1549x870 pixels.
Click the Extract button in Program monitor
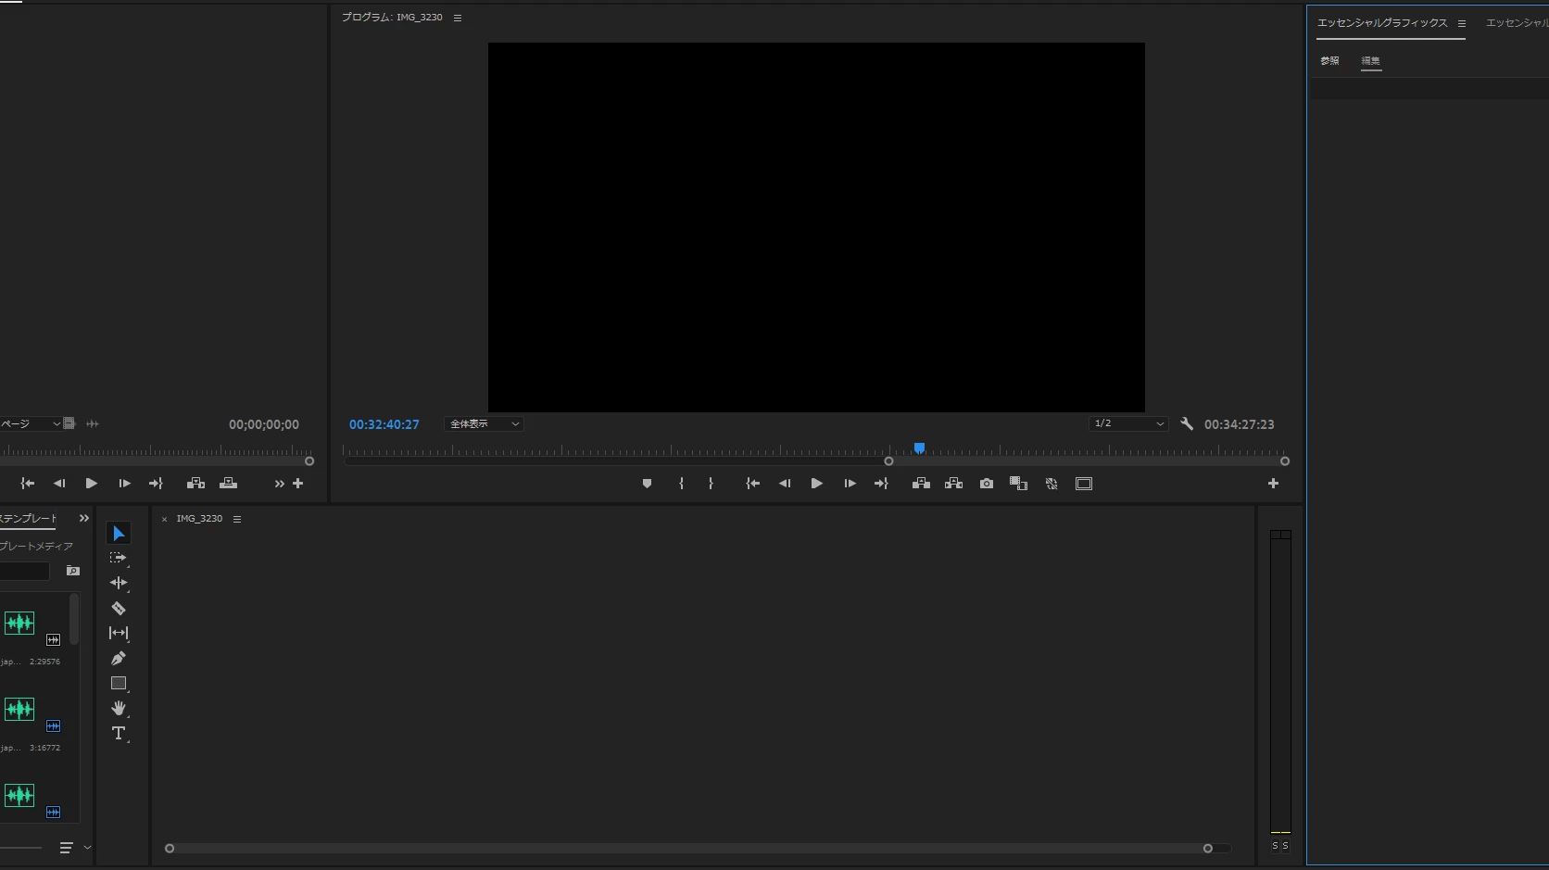[953, 484]
